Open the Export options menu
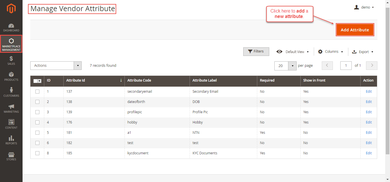The image size is (390, 182). click(363, 52)
